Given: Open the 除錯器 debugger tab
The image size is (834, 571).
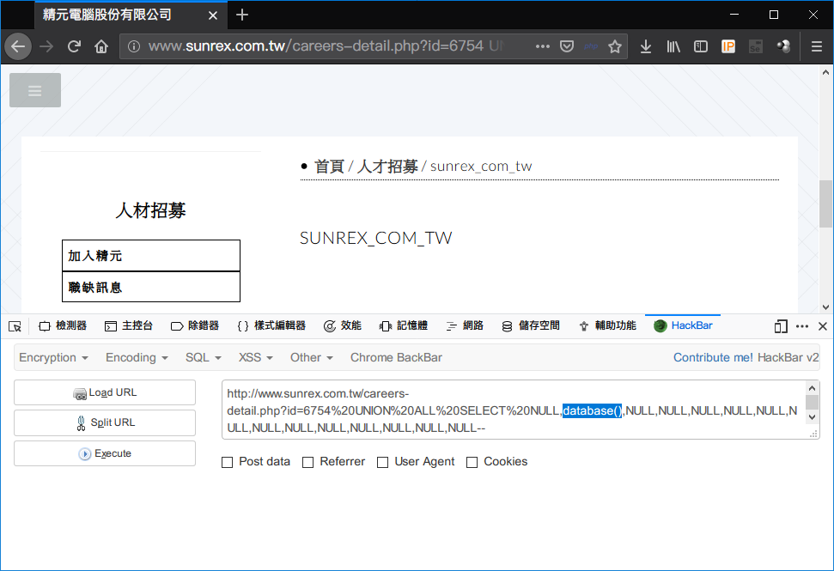Looking at the screenshot, I should pos(195,326).
